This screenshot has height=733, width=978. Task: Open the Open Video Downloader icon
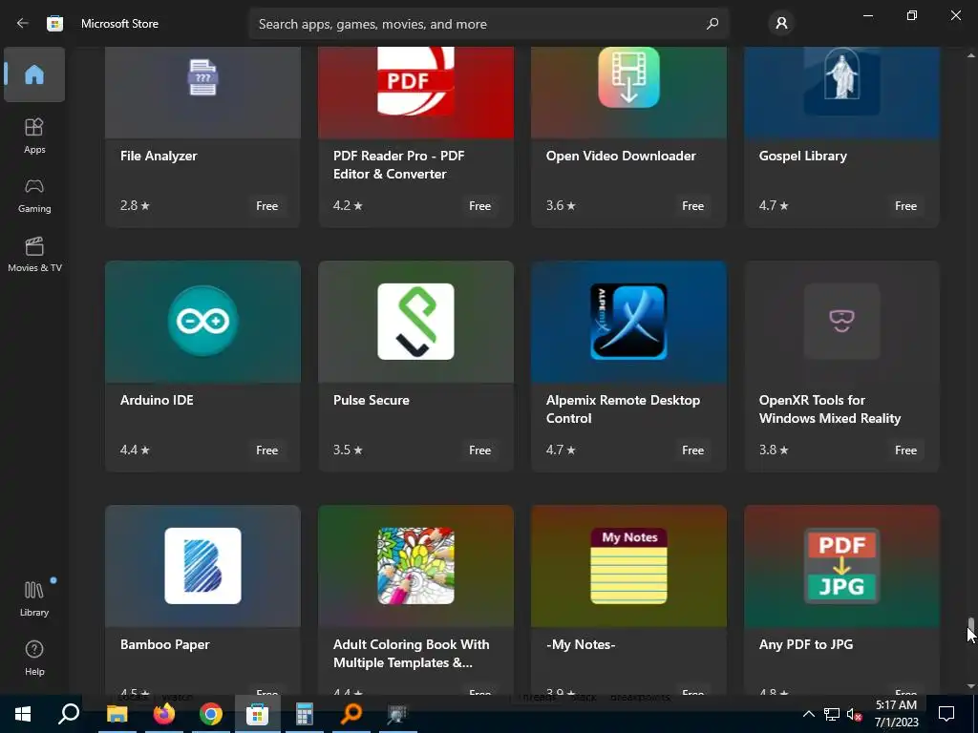(628, 77)
